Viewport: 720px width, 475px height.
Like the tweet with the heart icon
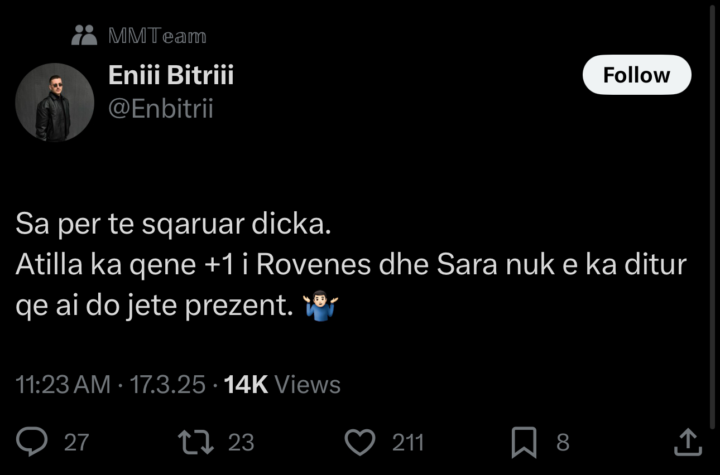pos(359,442)
